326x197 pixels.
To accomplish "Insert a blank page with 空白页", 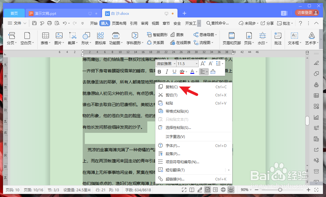I will 27,38.
